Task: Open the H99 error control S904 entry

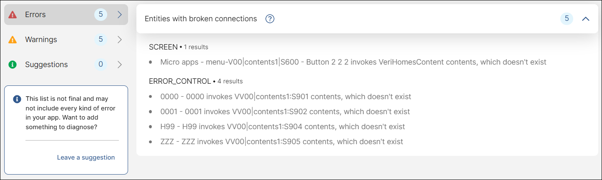Action: pos(282,127)
